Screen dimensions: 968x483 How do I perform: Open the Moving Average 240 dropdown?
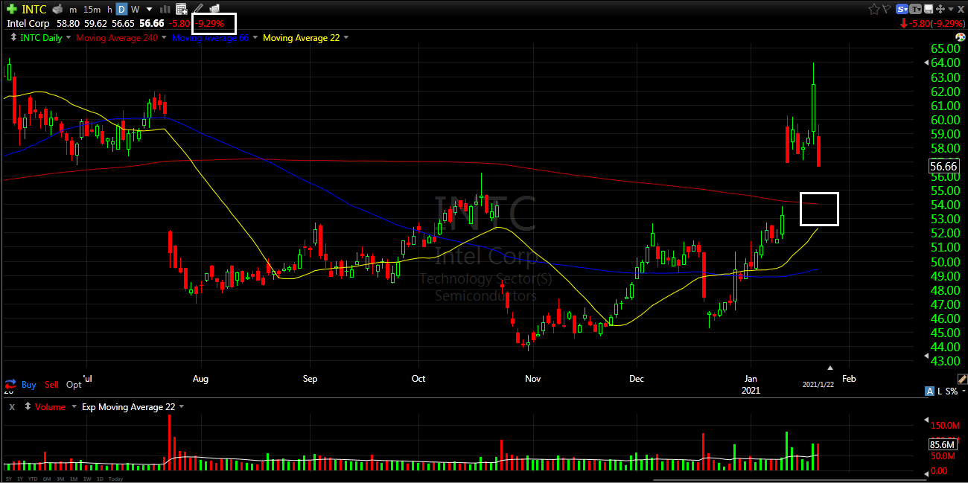tap(164, 38)
